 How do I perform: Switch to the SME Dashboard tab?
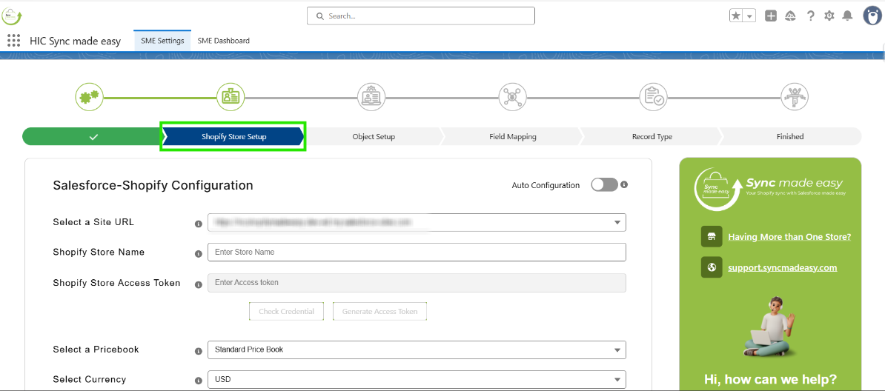(224, 41)
